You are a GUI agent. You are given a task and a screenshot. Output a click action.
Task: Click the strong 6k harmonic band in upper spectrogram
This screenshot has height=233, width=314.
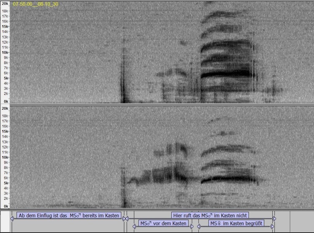coord(227,74)
